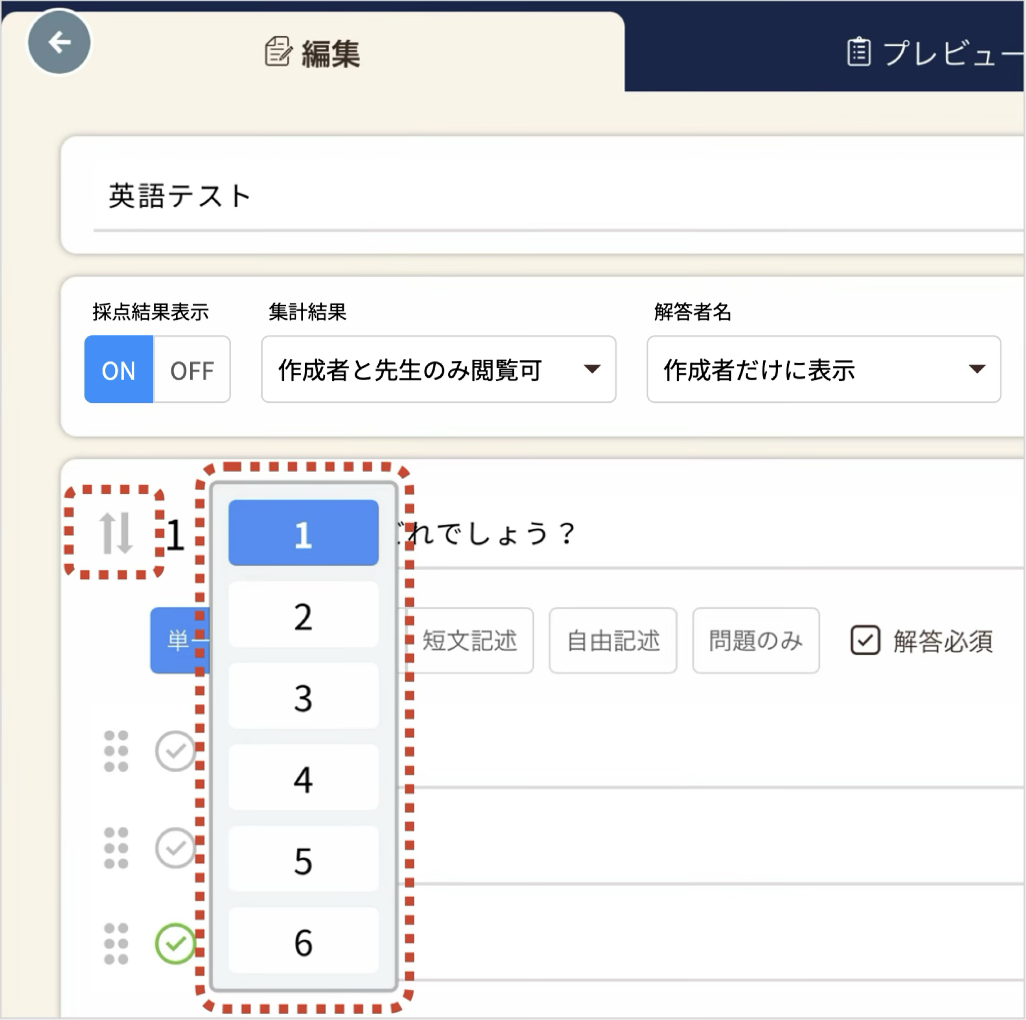Switch to the 編集 tab
The height and width of the screenshot is (1020, 1026).
313,53
